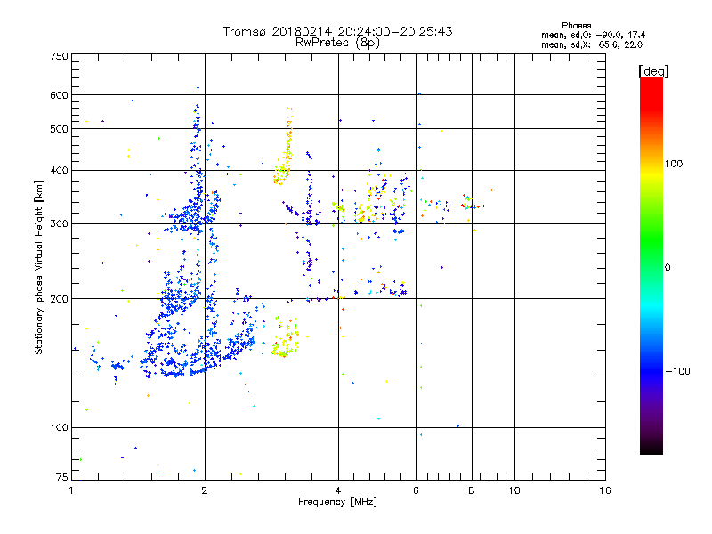This screenshot has width=712, height=534.
Task: Click the colorbar tick label '-100'
Action: 677,371
